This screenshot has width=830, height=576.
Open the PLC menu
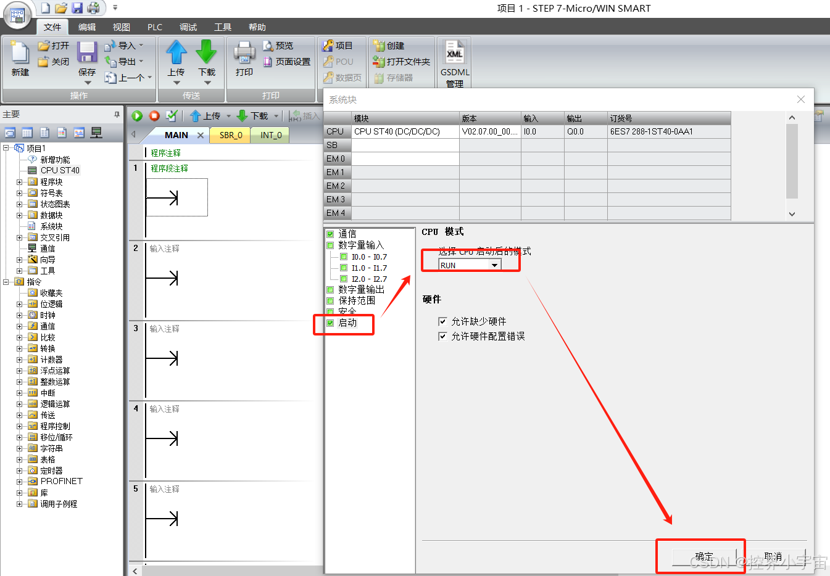click(154, 27)
